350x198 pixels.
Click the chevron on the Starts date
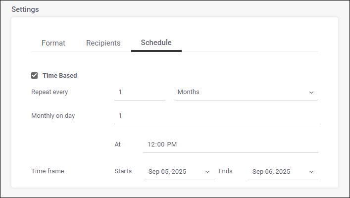207,172
